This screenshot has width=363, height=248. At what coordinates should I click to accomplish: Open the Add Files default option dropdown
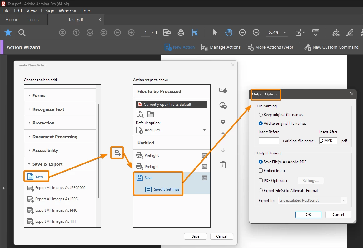click(x=204, y=130)
